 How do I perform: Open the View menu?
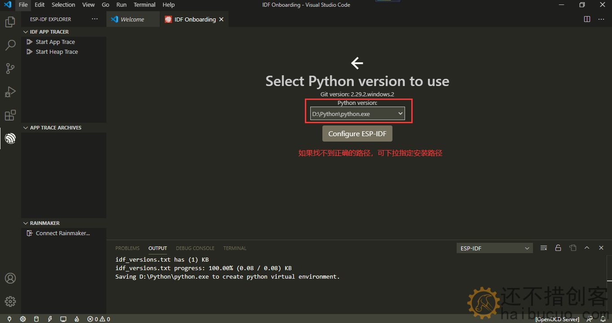point(88,5)
